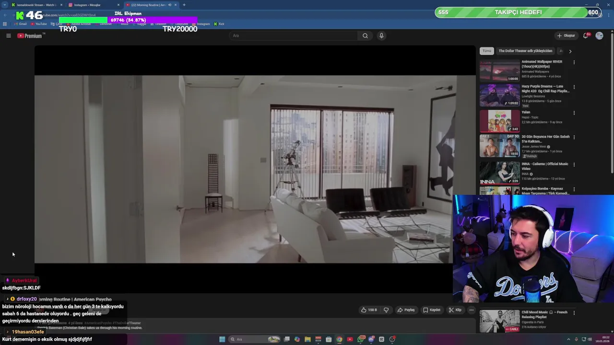This screenshot has height=345, width=614.
Task: Click the 'Jesse James West' channel name
Action: 534,147
